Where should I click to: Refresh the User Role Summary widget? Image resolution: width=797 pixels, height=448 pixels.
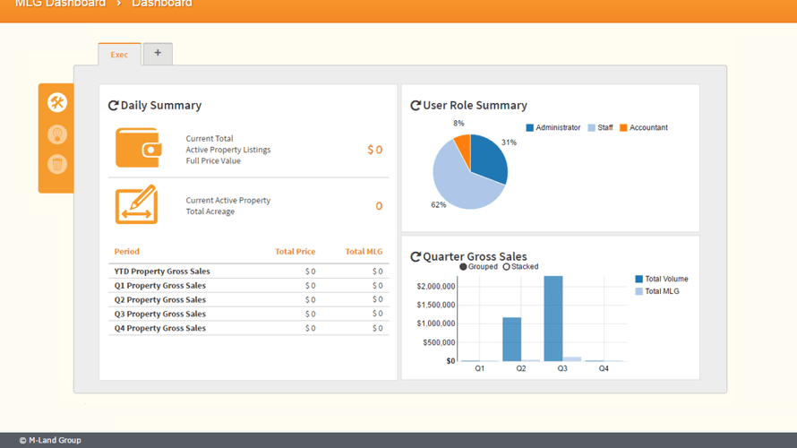416,105
